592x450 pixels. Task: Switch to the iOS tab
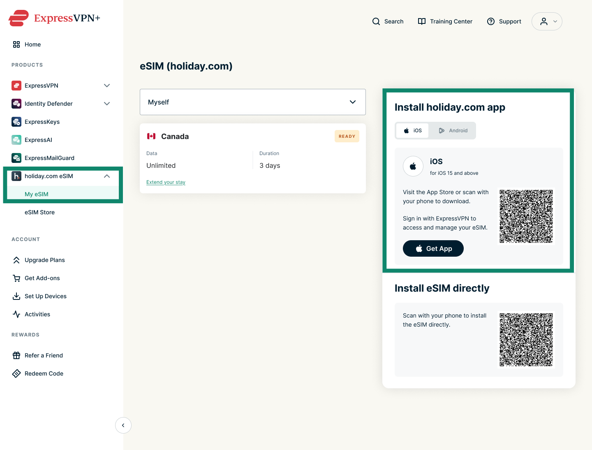(412, 130)
